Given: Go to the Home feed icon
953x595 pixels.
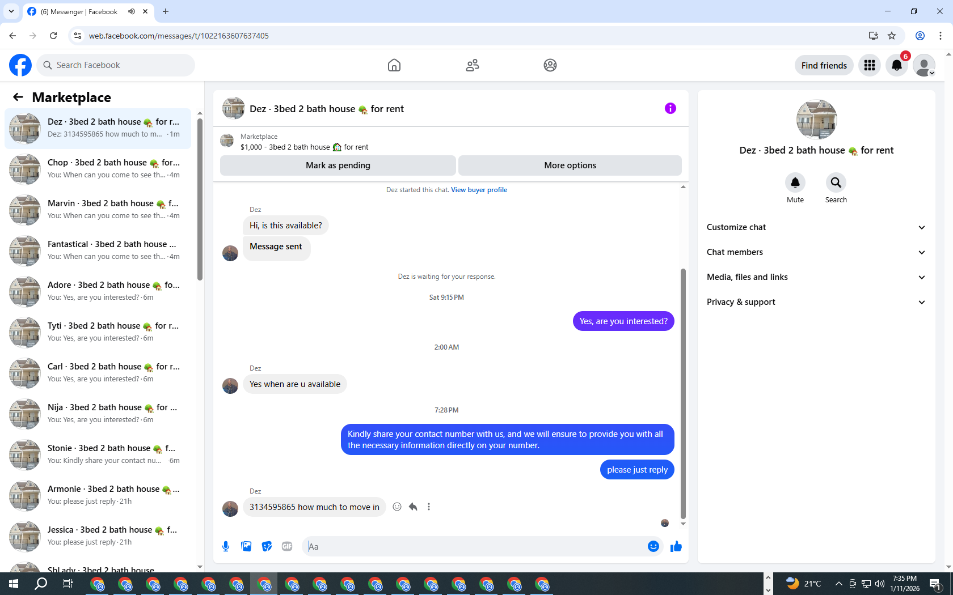Looking at the screenshot, I should point(394,65).
